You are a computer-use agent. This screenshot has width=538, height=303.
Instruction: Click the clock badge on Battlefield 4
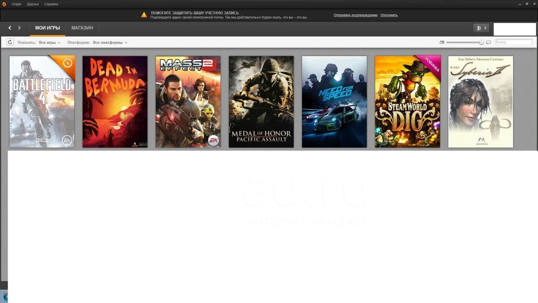pos(68,63)
